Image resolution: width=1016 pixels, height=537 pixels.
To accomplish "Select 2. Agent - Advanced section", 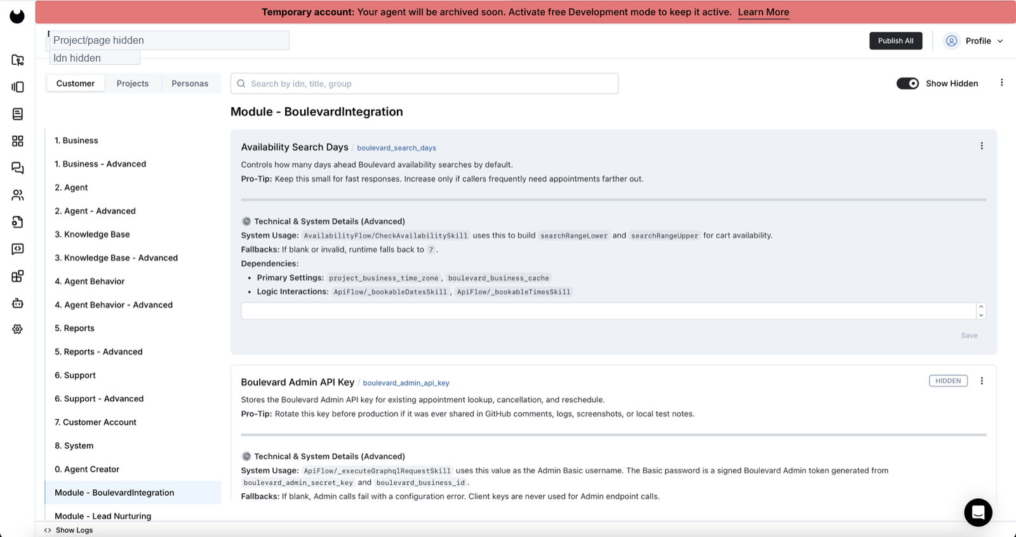I will coord(133,211).
